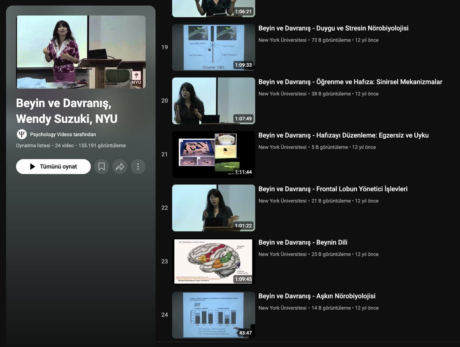Click New York Üniversitesi under video 20
The height and width of the screenshot is (347, 460).
283,94
